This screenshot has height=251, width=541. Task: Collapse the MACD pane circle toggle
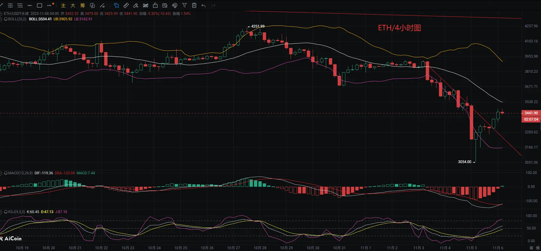[1, 173]
